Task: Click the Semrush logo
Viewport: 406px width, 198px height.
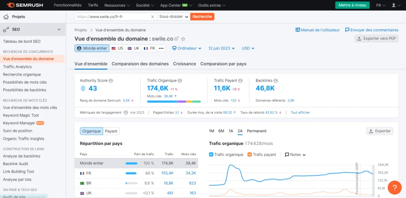Action: [x=25, y=5]
